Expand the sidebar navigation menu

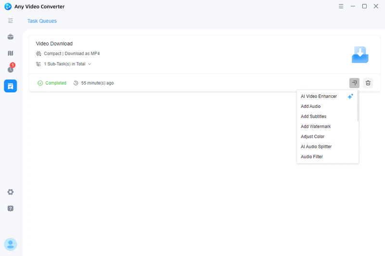(x=11, y=21)
